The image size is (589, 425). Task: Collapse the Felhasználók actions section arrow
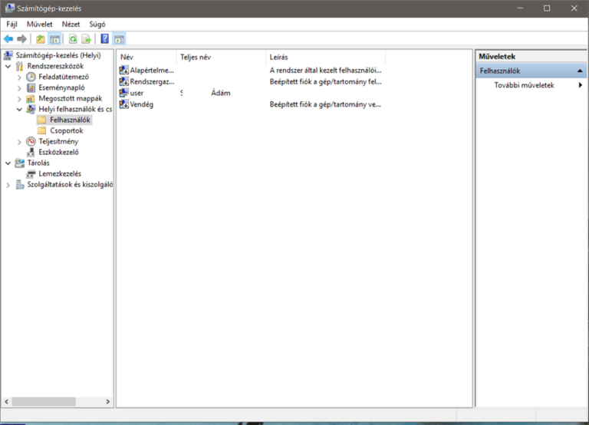[580, 71]
